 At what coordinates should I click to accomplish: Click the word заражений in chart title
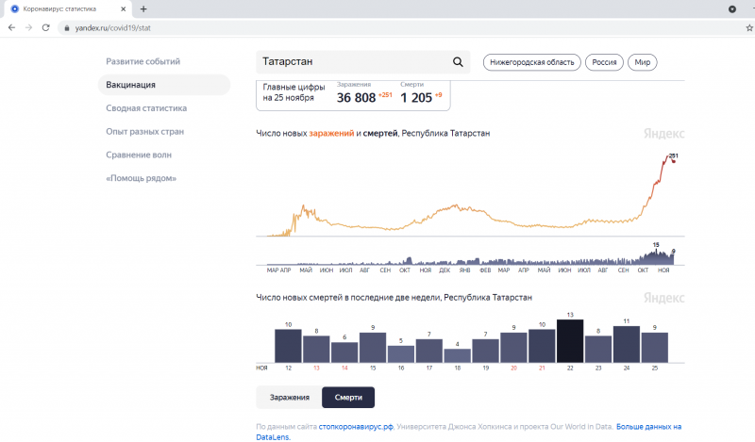[x=331, y=133]
